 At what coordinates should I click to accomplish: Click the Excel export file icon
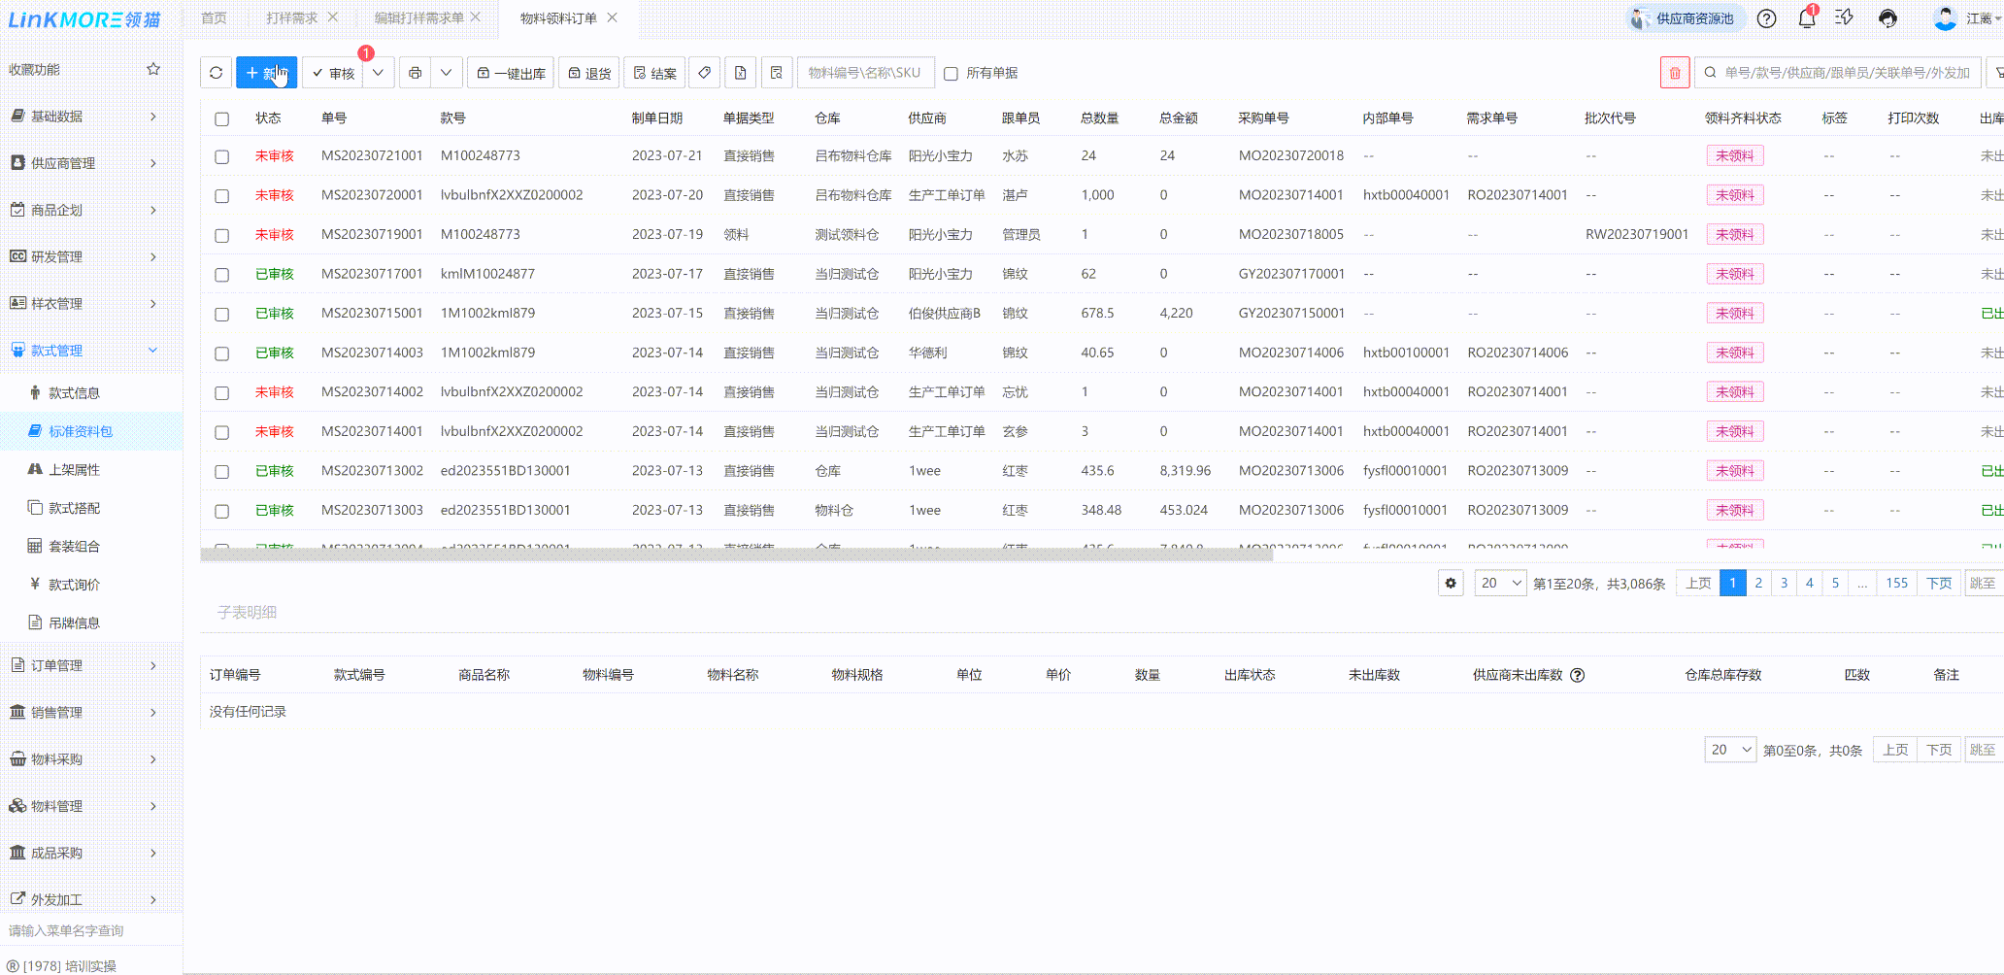[x=740, y=73]
